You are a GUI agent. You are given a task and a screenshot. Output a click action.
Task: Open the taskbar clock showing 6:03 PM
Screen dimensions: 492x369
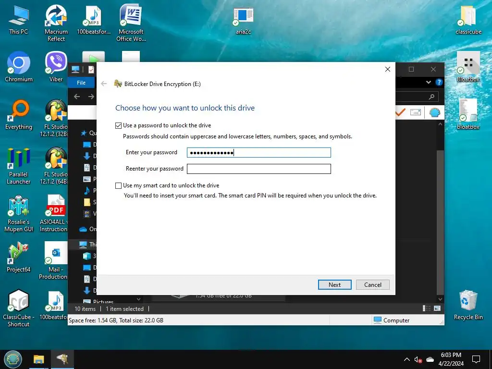[451, 359]
